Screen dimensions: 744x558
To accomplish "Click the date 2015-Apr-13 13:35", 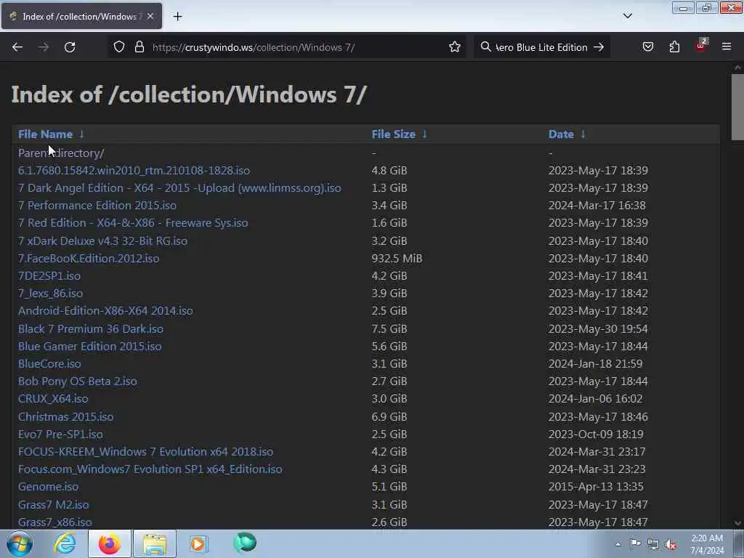I will click(596, 487).
